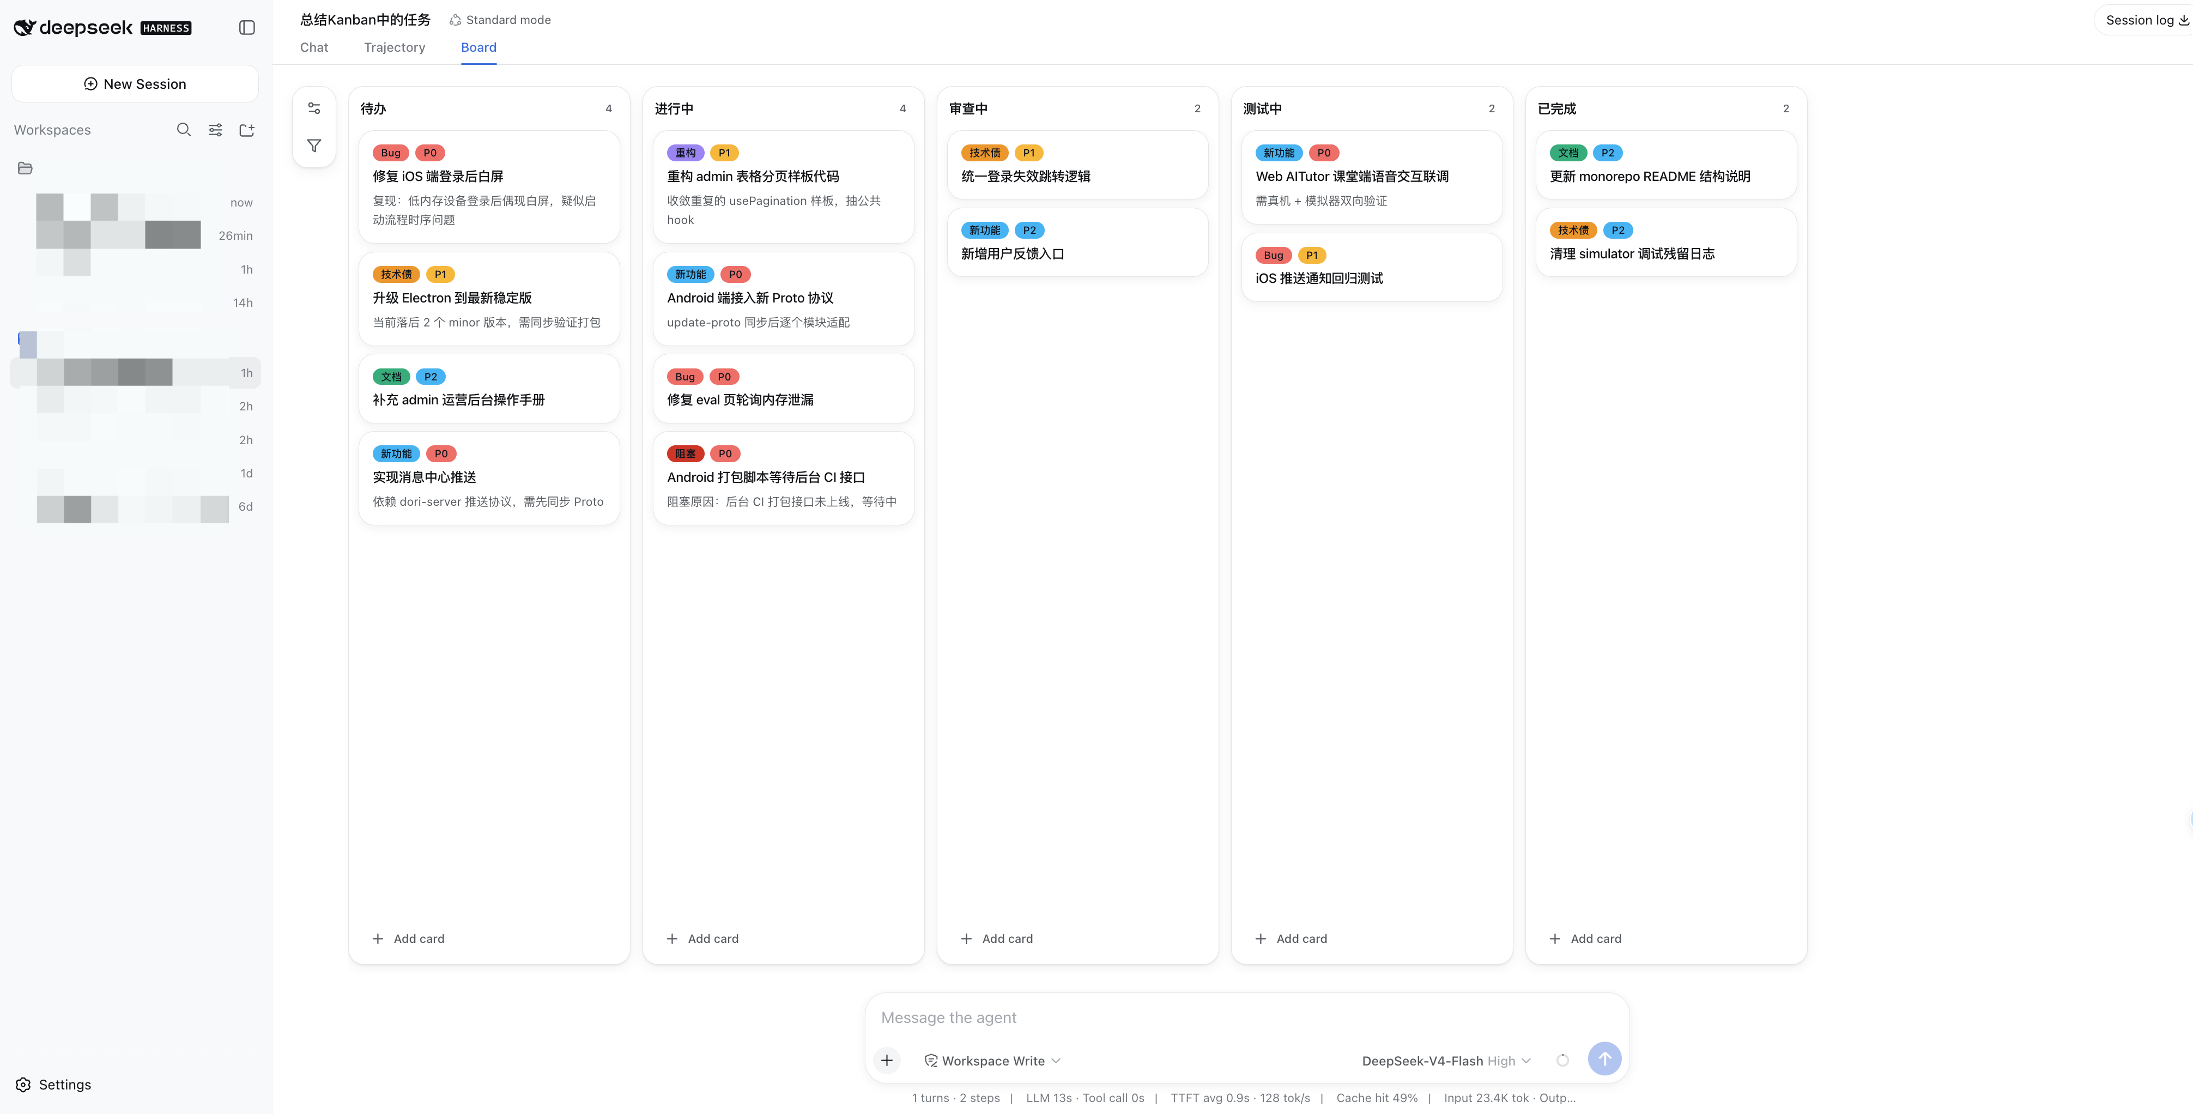This screenshot has width=2193, height=1114.
Task: Open card 修复 eval 页轮询内存泄漏
Action: tap(783, 389)
